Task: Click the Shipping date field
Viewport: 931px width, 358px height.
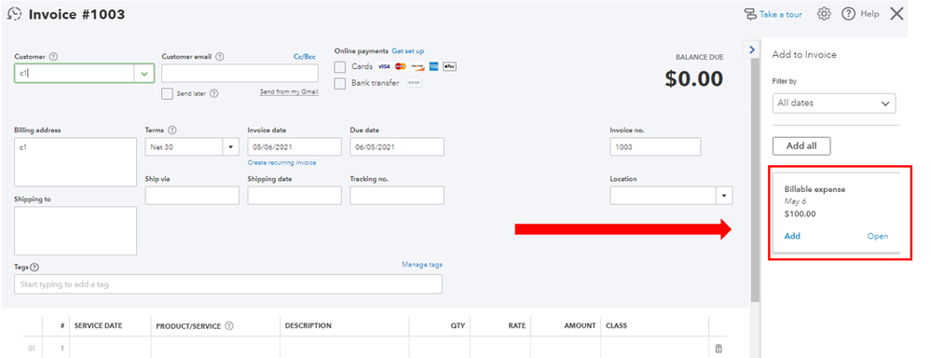Action: point(294,196)
